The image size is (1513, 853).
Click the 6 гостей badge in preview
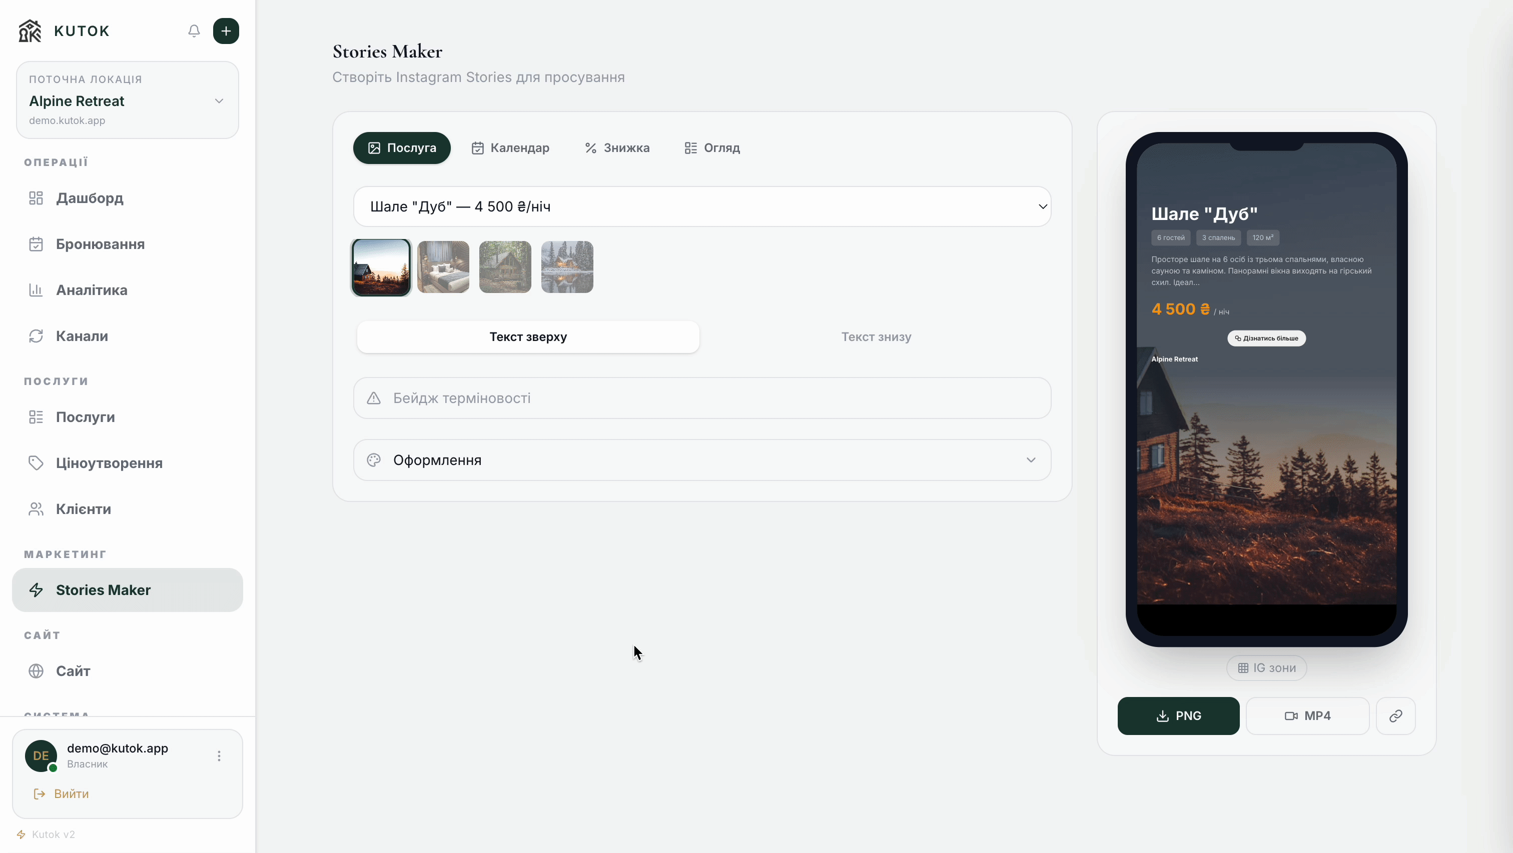click(1171, 238)
